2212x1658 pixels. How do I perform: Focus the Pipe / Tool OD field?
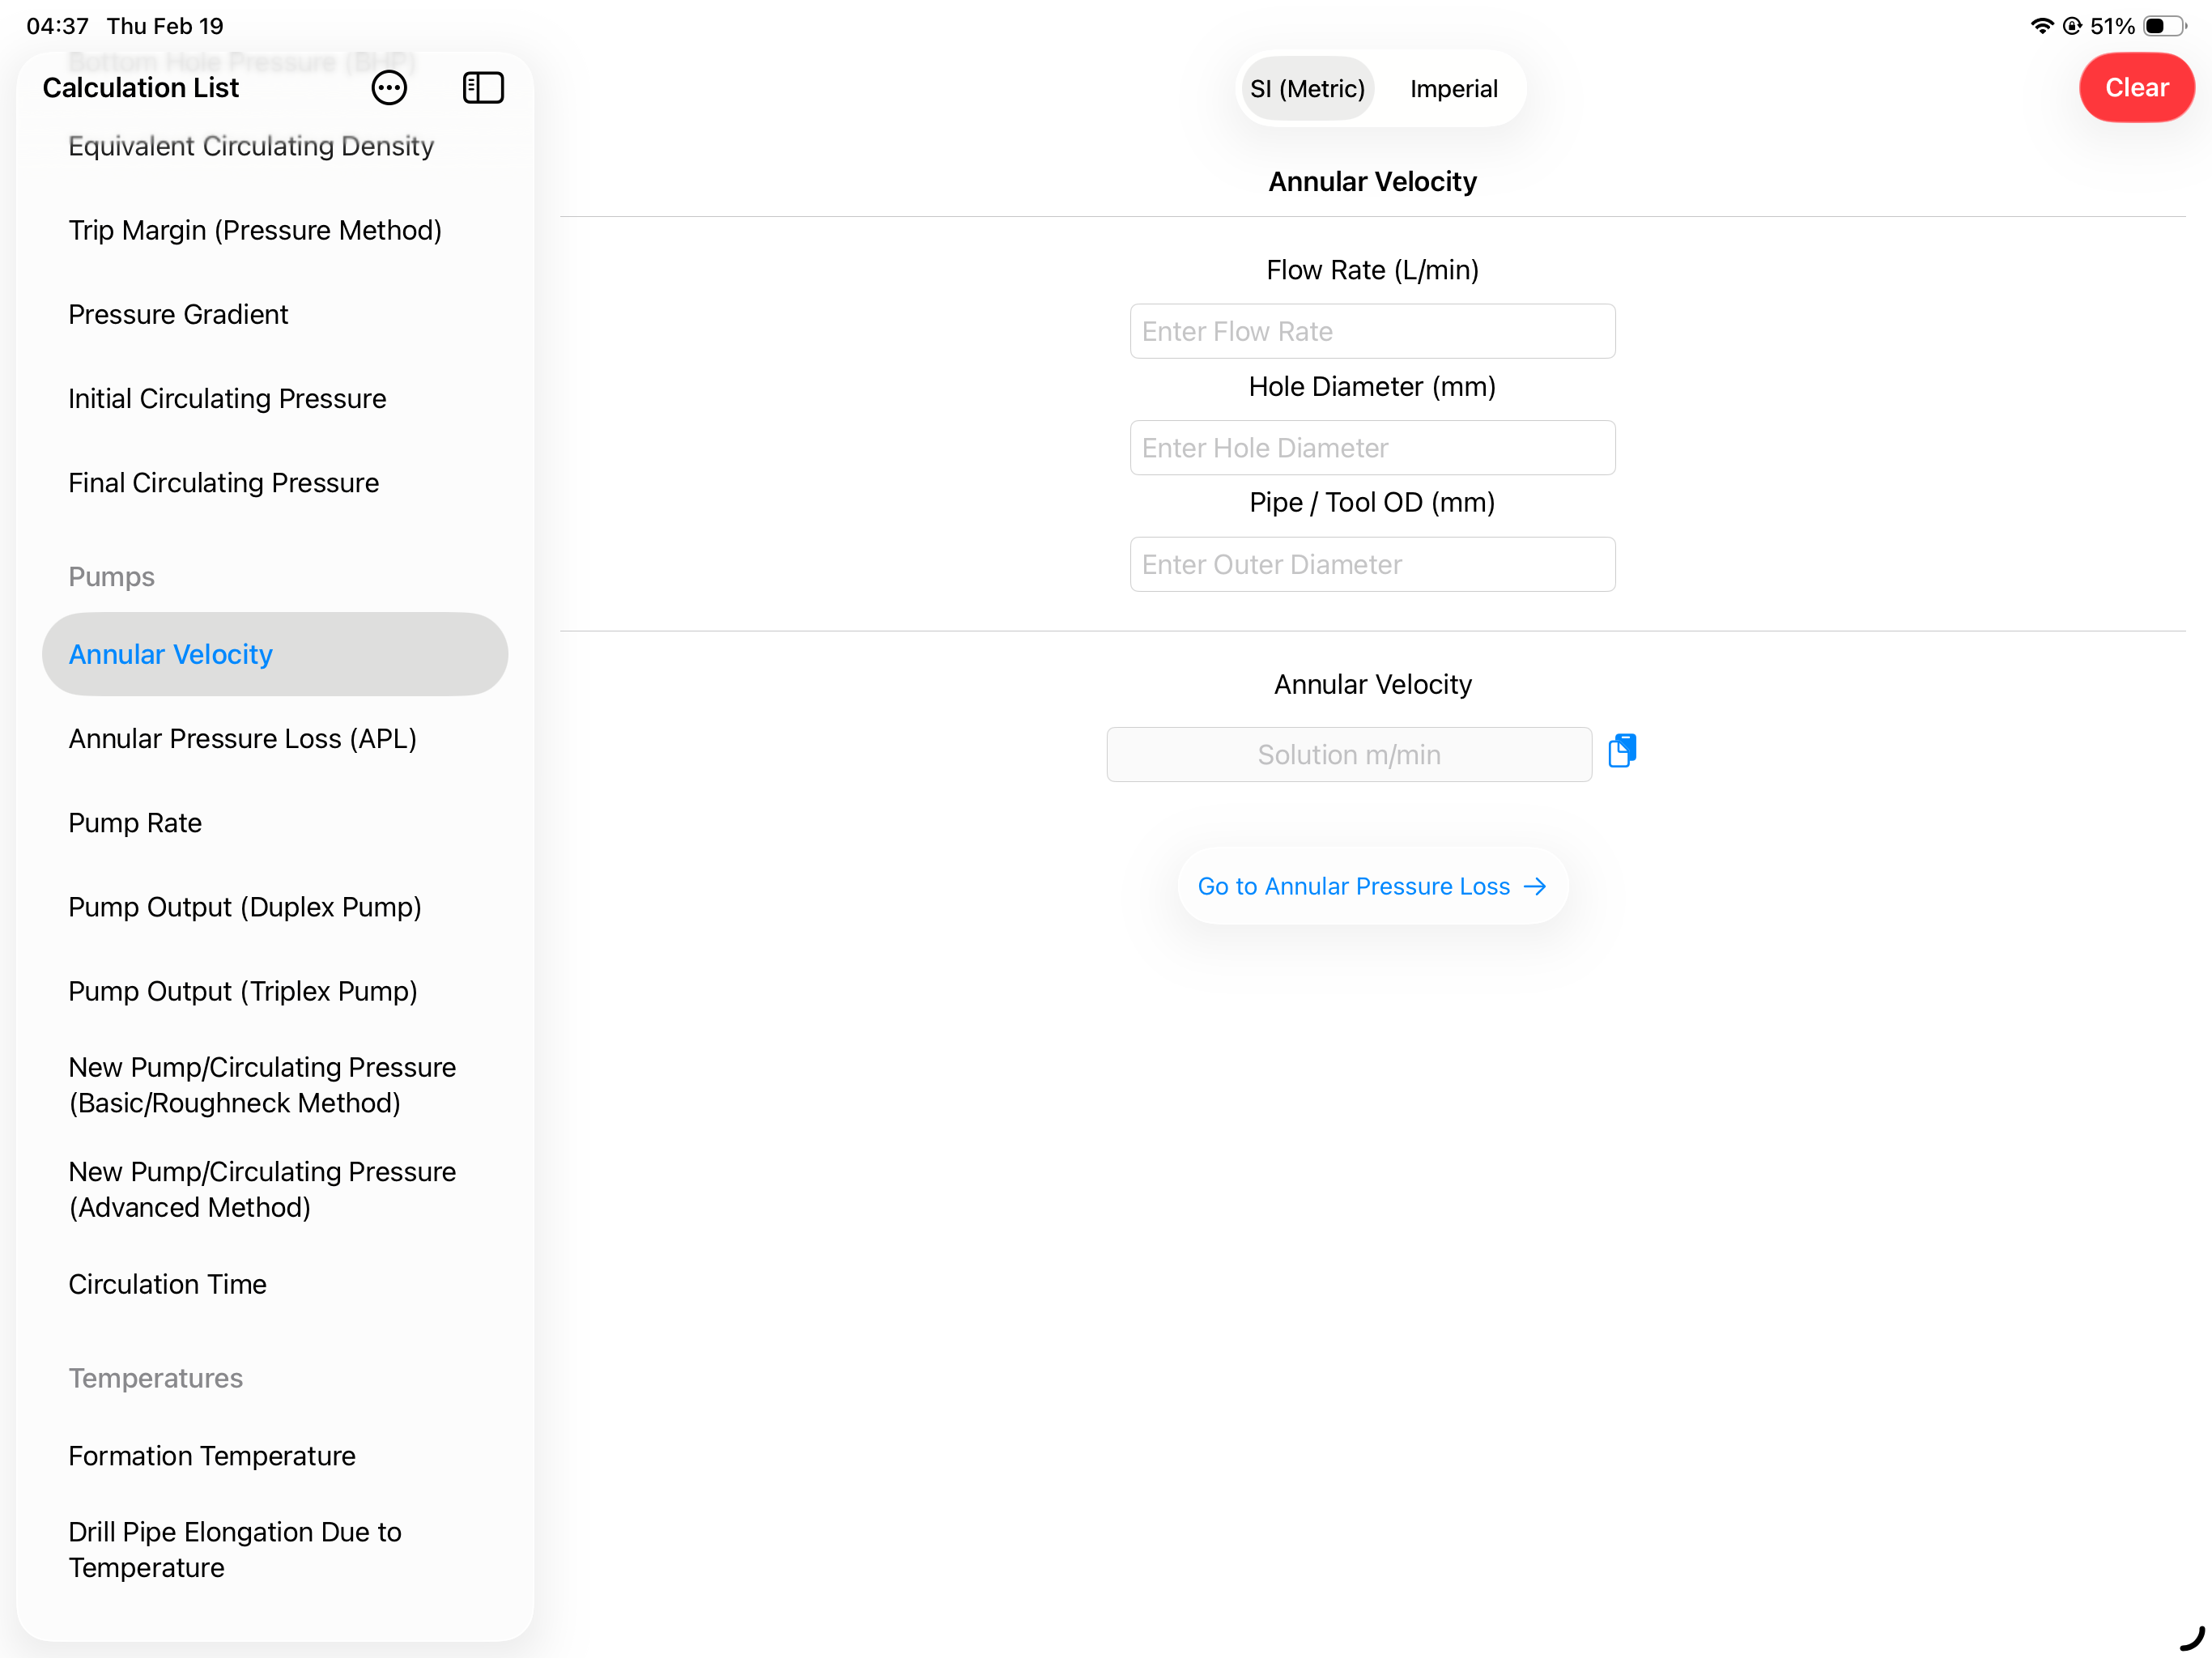pos(1372,564)
